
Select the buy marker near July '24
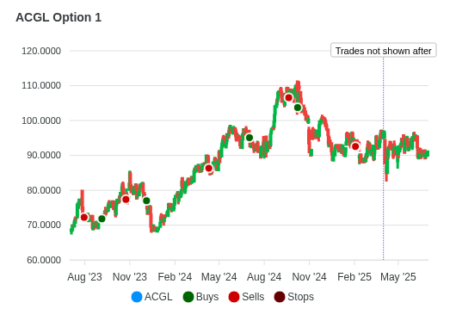(250, 138)
